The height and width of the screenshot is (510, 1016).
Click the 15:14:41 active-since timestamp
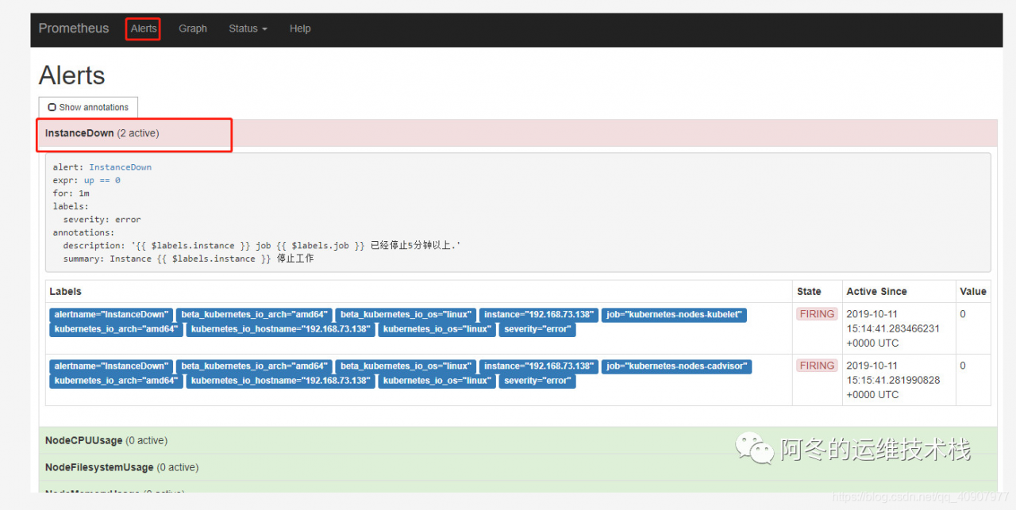893,328
